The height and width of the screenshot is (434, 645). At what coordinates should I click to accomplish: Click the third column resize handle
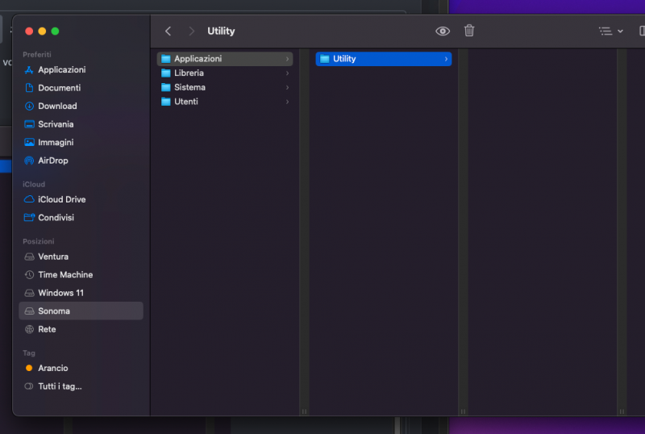point(622,411)
